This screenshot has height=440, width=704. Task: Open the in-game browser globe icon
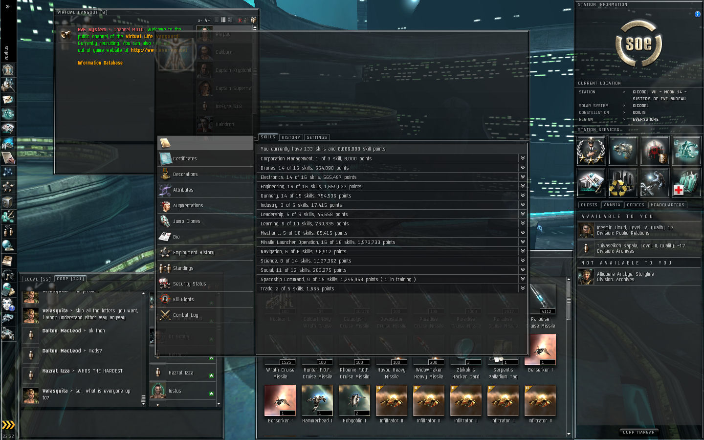pyautogui.click(x=8, y=245)
